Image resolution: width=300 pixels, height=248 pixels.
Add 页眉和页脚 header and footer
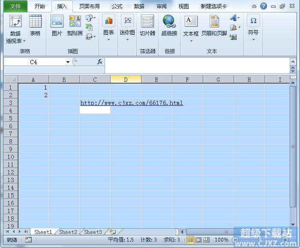214,21
